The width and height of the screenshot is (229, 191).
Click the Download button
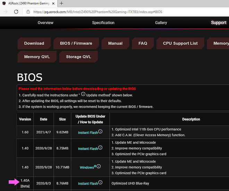[x=34, y=43]
